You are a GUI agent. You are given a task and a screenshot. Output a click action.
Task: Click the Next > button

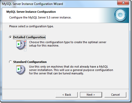[91, 95]
